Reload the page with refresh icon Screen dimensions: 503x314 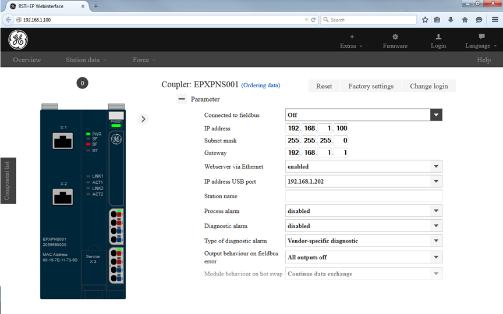(x=313, y=20)
